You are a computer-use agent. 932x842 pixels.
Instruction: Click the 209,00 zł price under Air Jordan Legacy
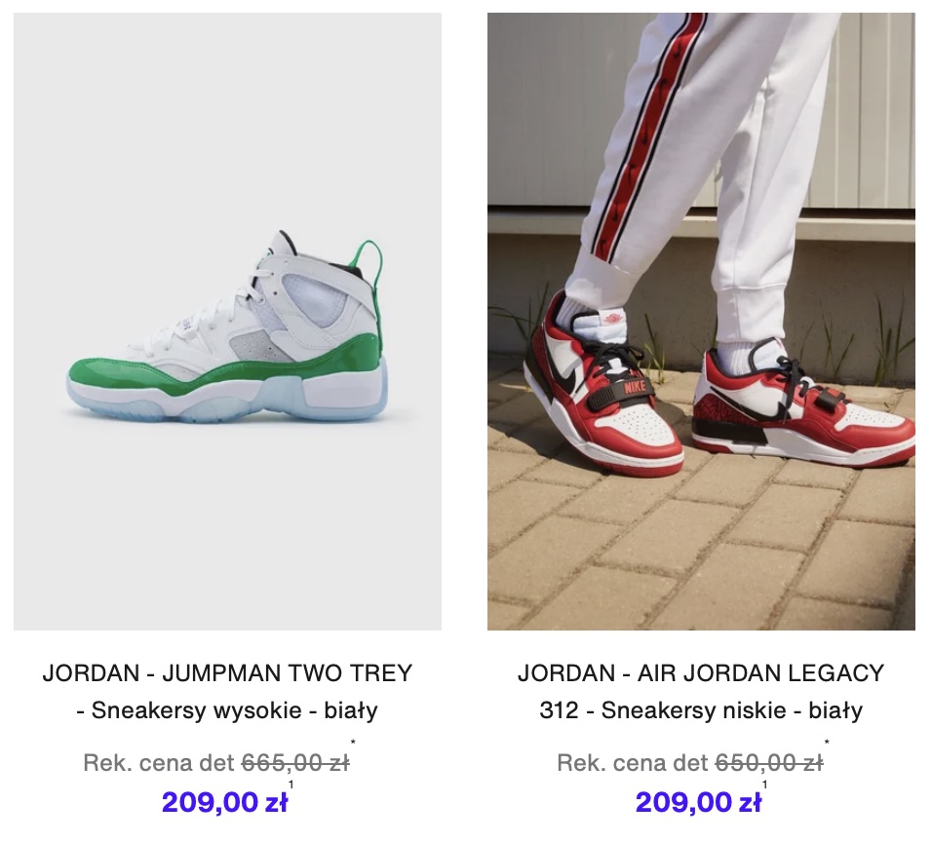point(698,802)
